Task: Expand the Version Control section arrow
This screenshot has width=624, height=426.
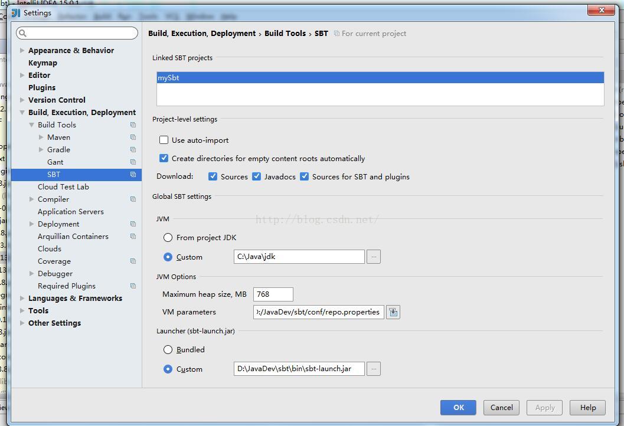Action: point(22,100)
